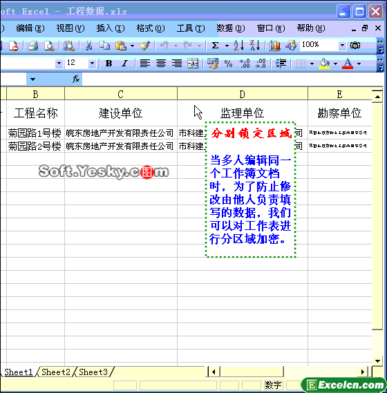Switch to the Sheet2 tab
Screen dimensions: 387x393
(x=56, y=372)
